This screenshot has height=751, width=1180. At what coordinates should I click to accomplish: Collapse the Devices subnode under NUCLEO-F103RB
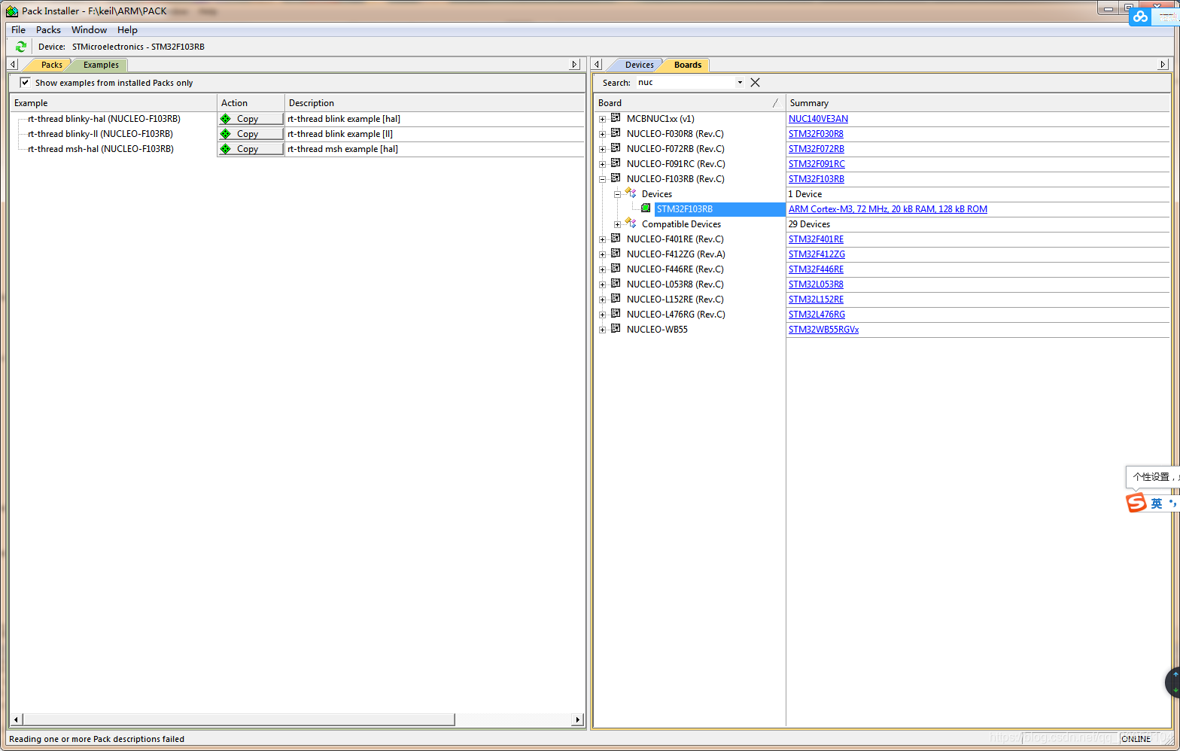pyautogui.click(x=617, y=194)
